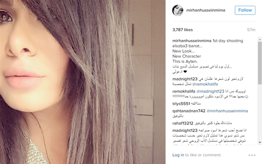The height and width of the screenshot is (164, 262).
Task: Click the mirhanhusseinmima profile avatar
Action: click(x=178, y=10)
